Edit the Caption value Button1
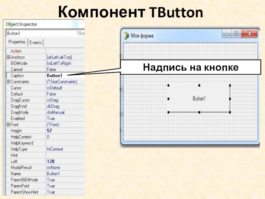 55,76
